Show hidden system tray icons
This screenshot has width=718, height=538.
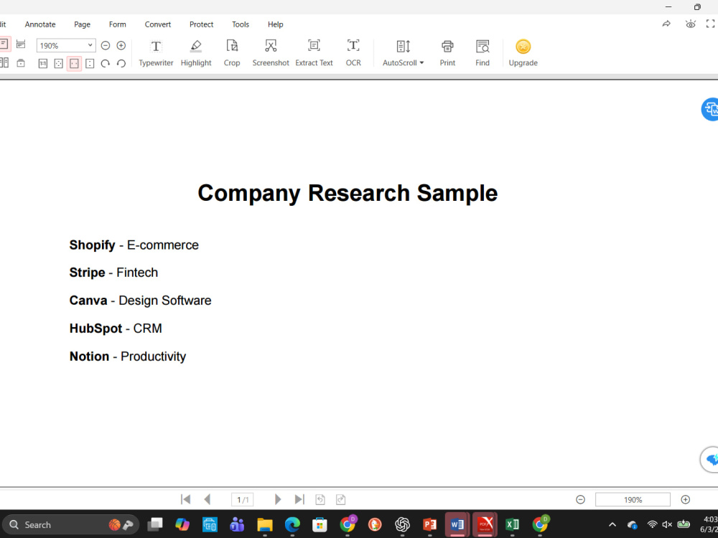click(x=612, y=525)
